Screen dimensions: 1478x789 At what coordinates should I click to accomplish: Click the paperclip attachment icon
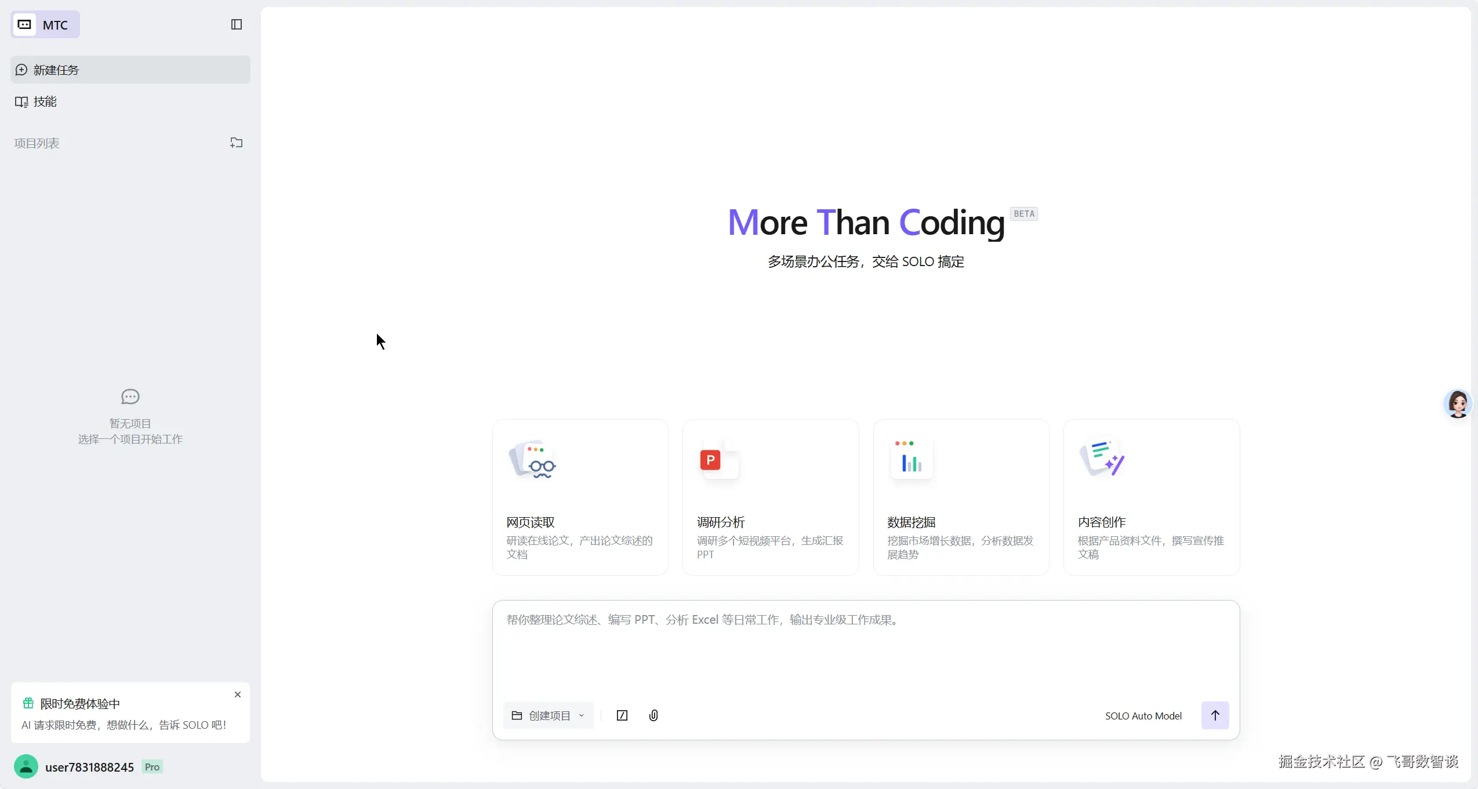coord(653,715)
